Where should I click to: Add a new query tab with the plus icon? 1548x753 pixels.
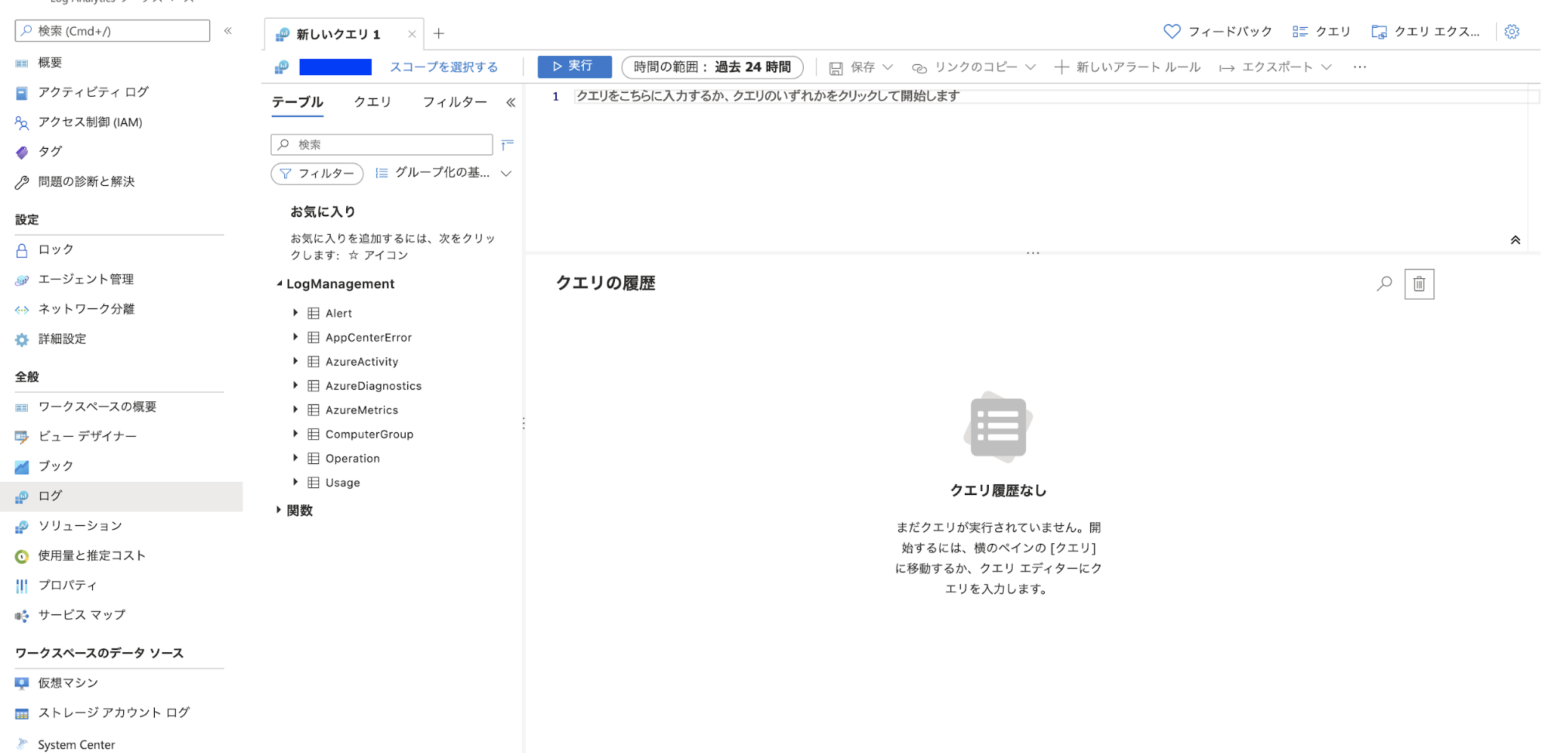coord(439,33)
